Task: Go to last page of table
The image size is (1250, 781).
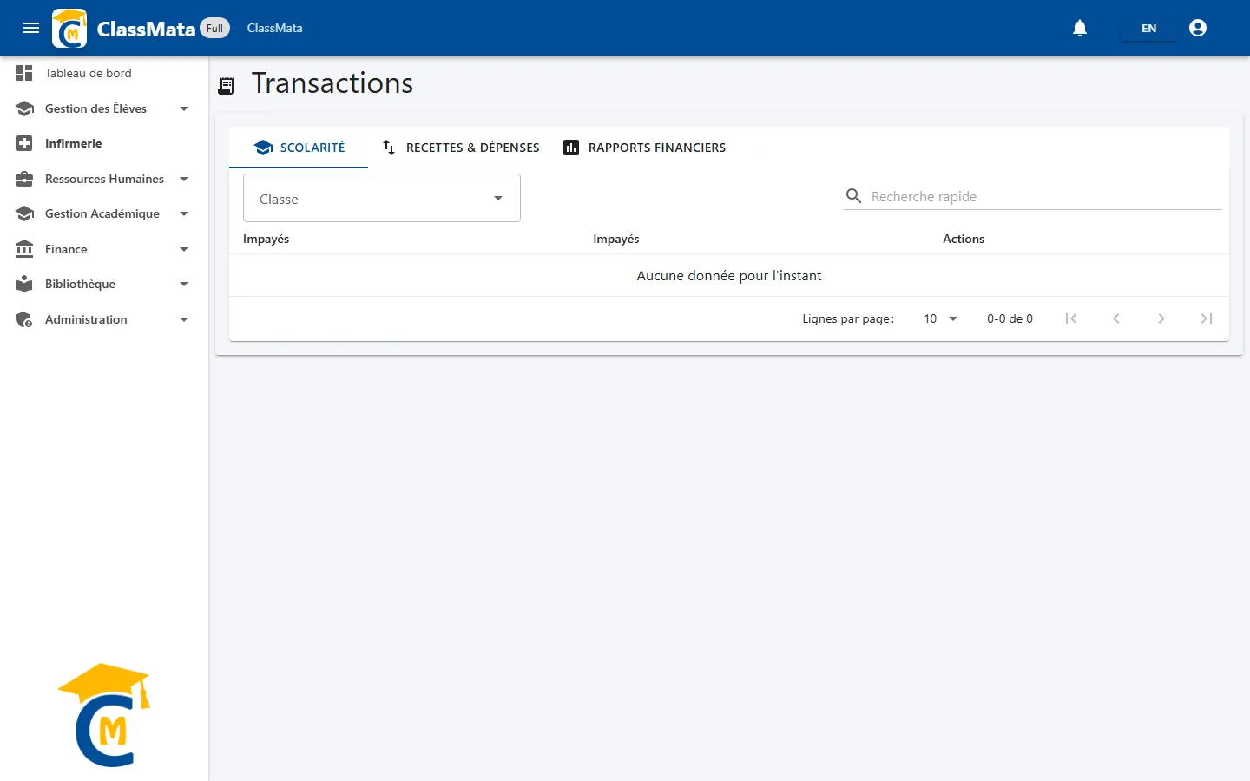Action: (1207, 318)
